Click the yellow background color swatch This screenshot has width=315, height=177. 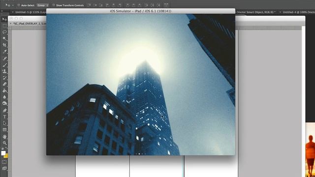point(6,156)
